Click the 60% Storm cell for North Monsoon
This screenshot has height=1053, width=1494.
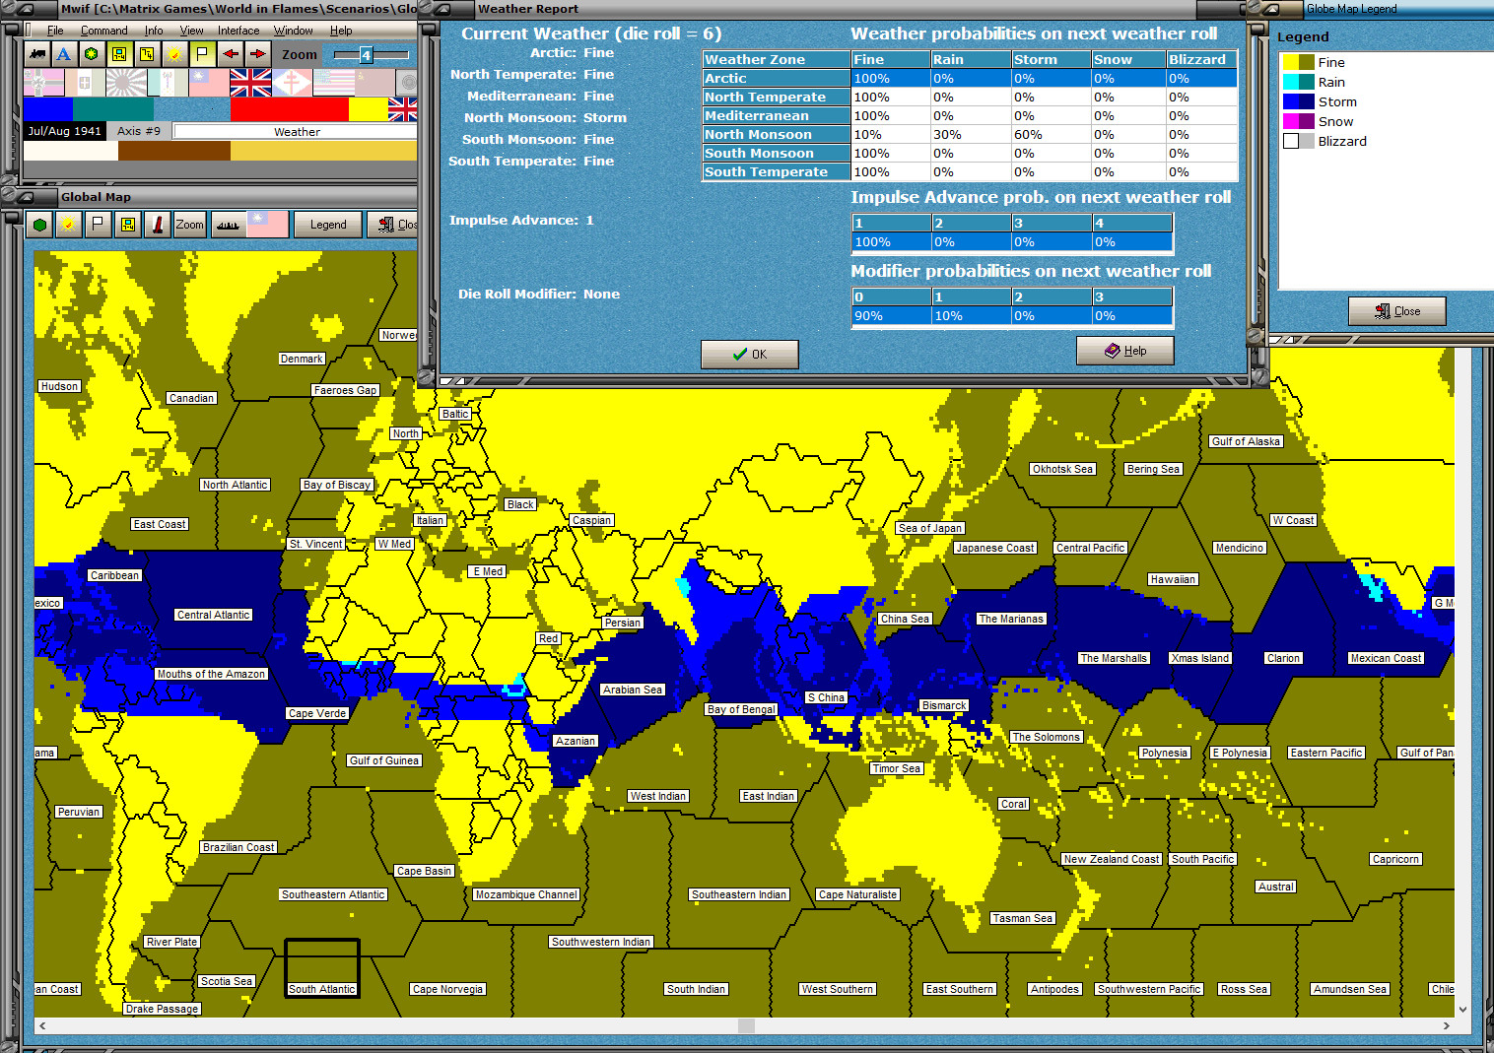(x=1052, y=134)
